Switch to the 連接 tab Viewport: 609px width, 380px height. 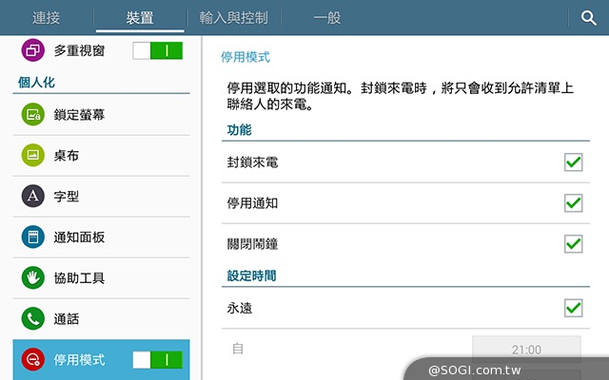(47, 18)
